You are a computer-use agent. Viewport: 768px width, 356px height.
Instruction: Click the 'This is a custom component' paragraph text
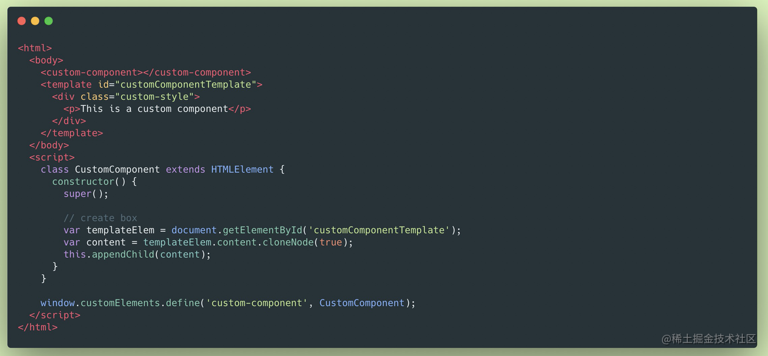point(154,109)
